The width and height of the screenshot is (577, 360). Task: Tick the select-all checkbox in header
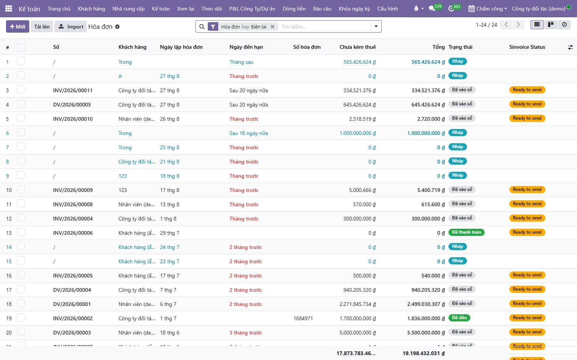pyautogui.click(x=21, y=47)
